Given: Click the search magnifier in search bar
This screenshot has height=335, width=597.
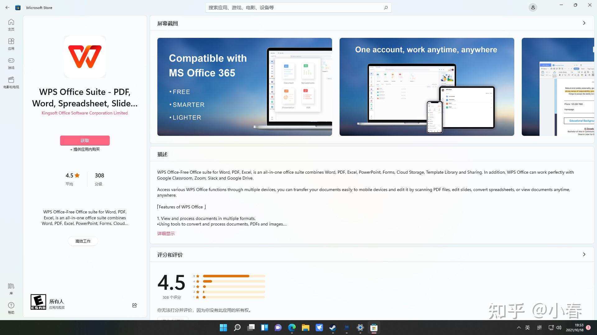Looking at the screenshot, I should click(x=386, y=7).
